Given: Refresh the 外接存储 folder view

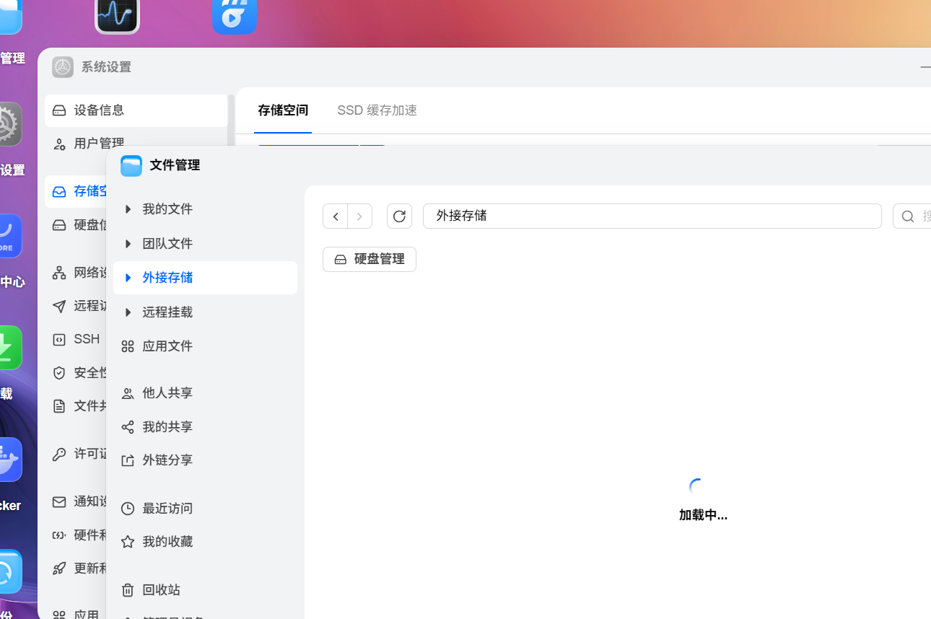Looking at the screenshot, I should [399, 216].
